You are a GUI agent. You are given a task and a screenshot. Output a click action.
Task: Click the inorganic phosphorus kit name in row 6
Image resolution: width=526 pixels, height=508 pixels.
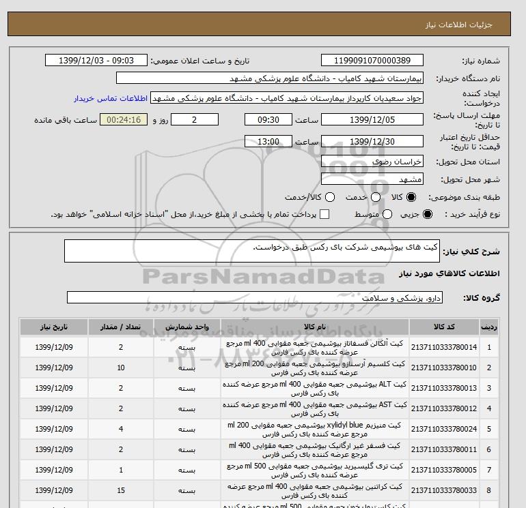(x=315, y=450)
